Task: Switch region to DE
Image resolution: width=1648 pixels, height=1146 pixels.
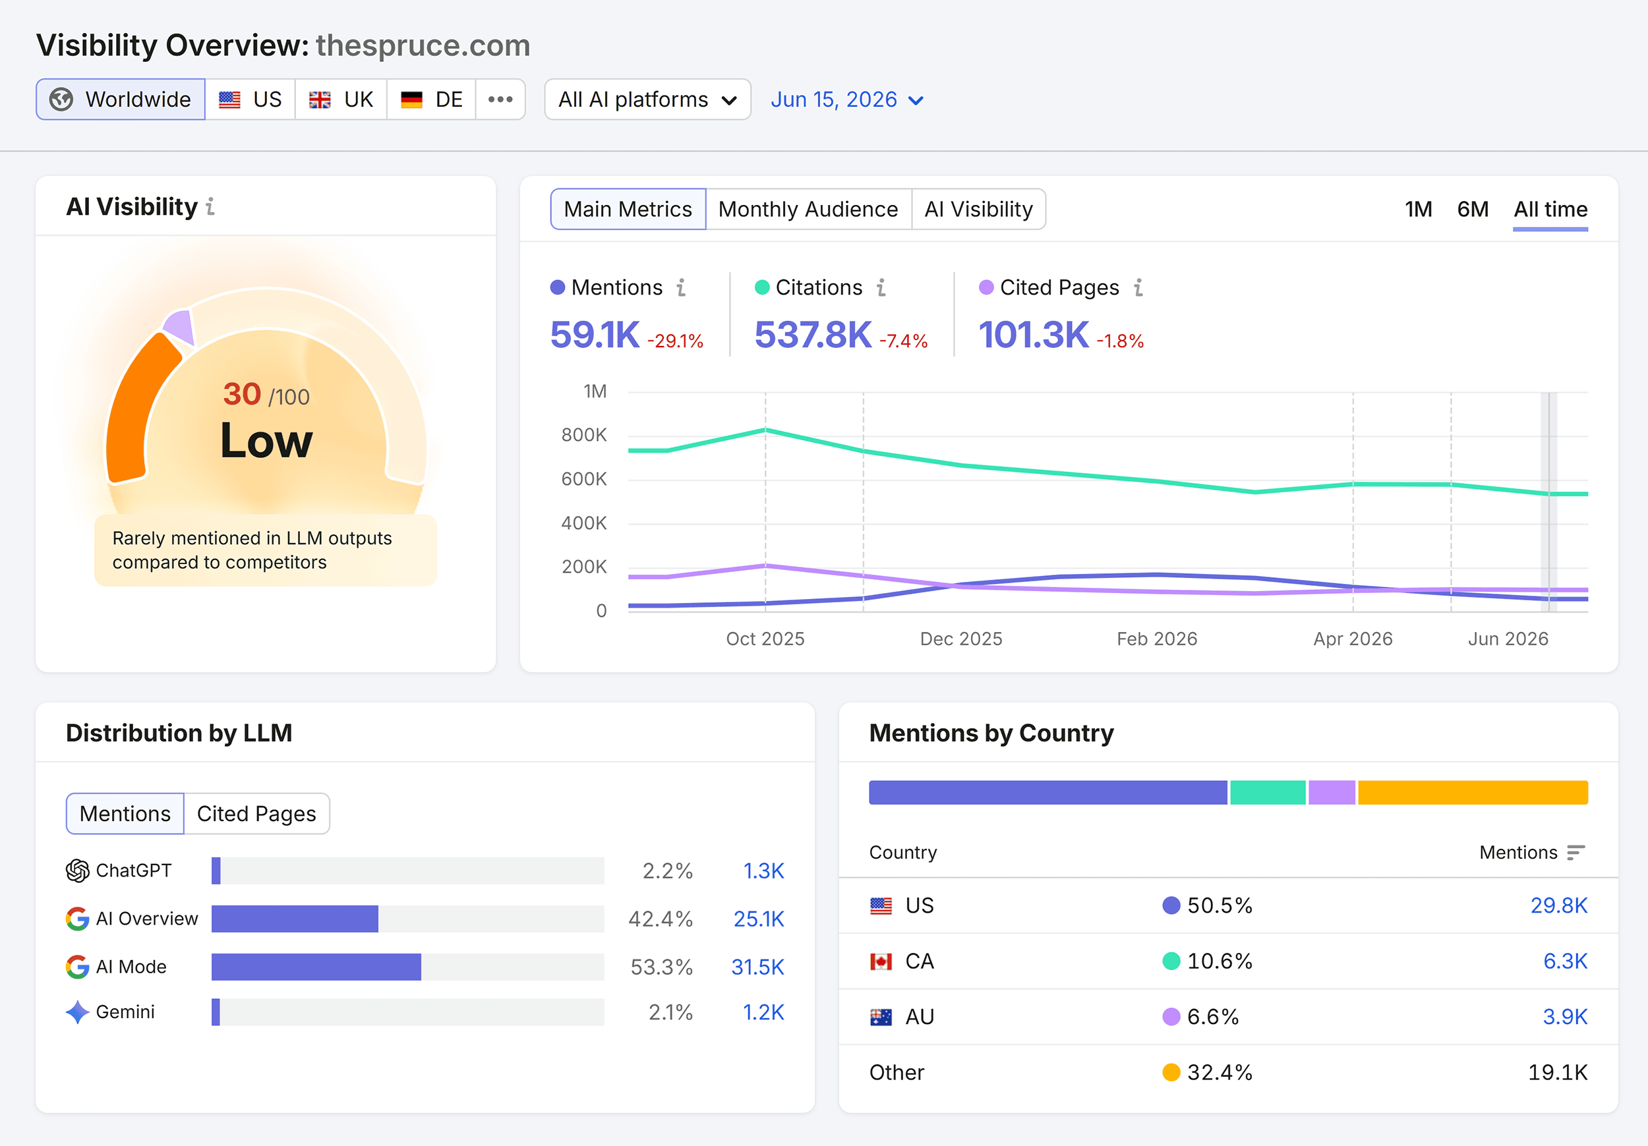Action: click(x=431, y=99)
